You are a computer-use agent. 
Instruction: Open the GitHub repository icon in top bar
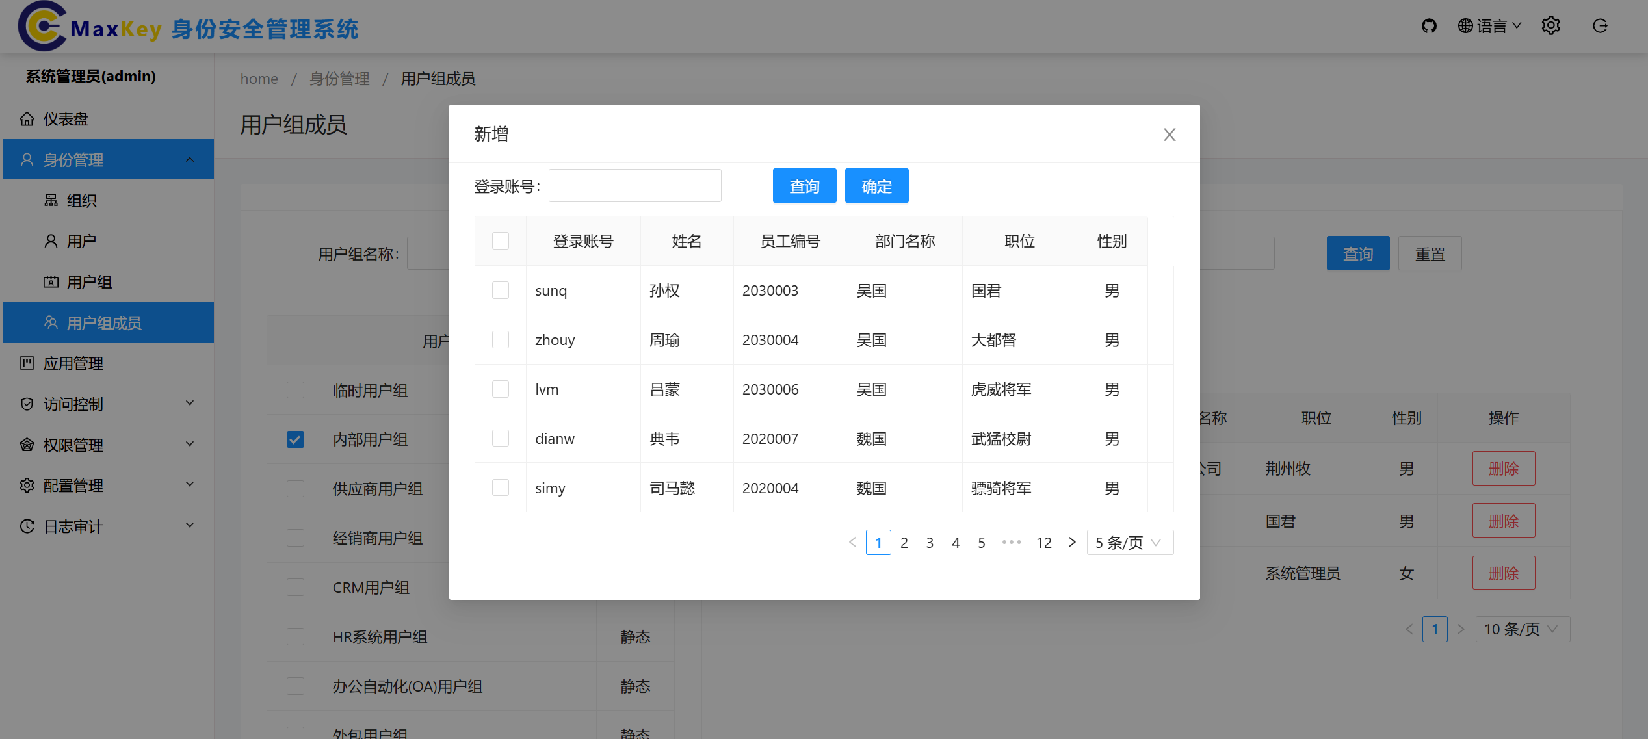pos(1429,26)
